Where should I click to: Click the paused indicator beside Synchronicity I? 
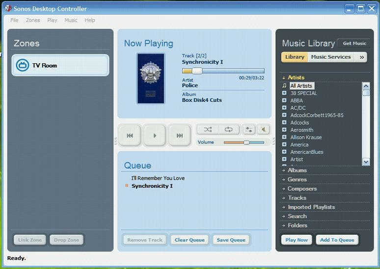(127, 186)
